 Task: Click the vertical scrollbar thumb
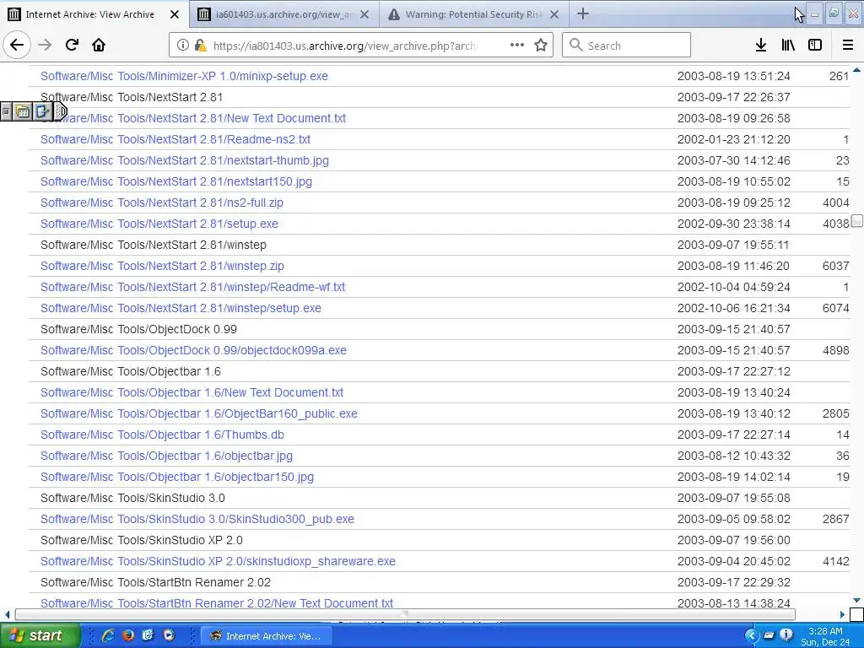[857, 221]
